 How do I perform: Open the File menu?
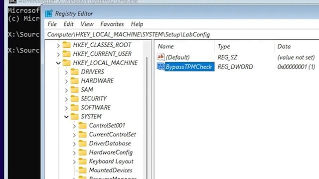[52, 24]
